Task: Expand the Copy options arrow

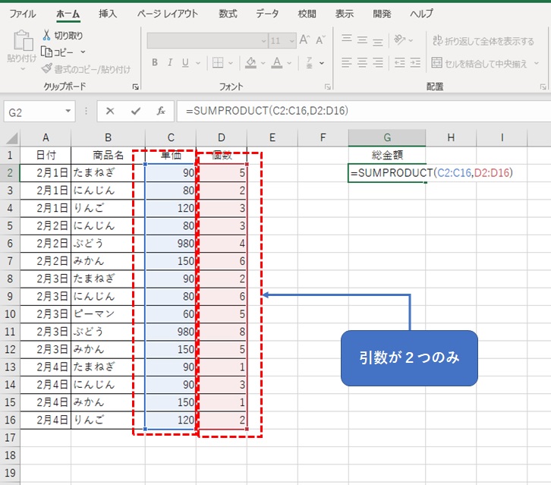Action: [83, 52]
